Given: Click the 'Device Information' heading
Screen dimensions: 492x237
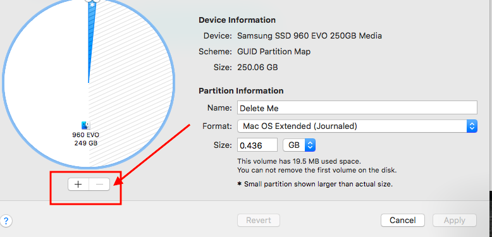Looking at the screenshot, I should click(x=237, y=20).
